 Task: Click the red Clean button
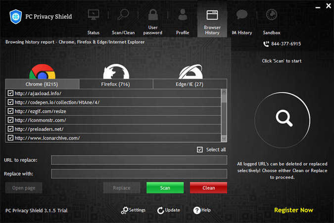coord(208,188)
